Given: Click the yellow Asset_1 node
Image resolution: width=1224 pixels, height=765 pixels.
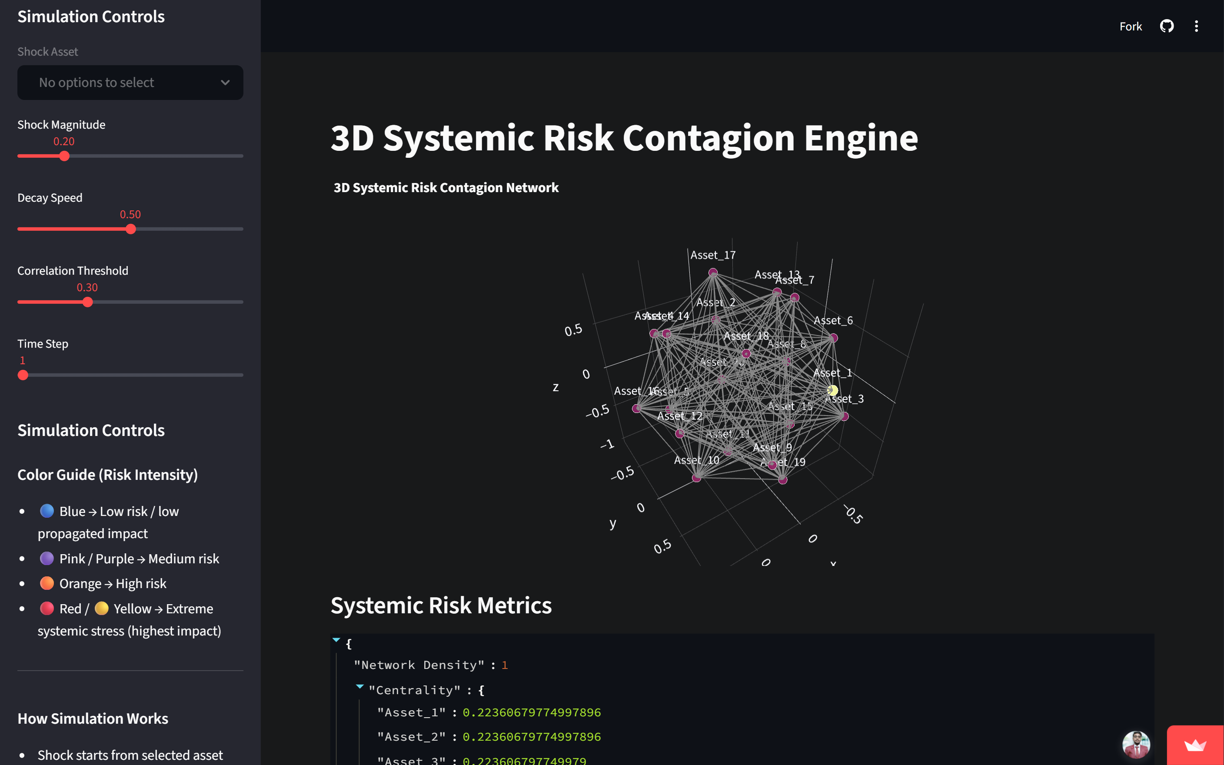Looking at the screenshot, I should 832,390.
